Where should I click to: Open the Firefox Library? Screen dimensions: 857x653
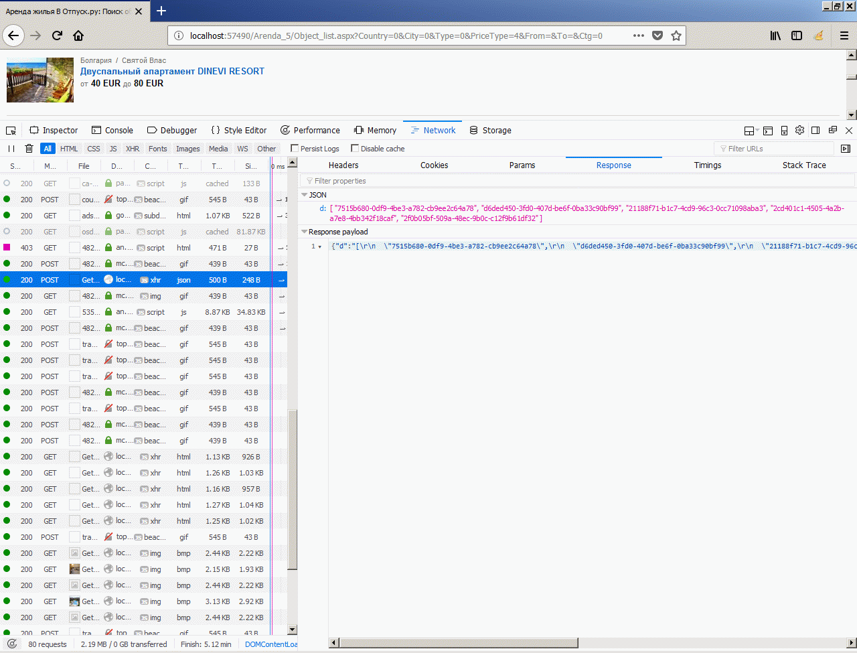tap(775, 35)
